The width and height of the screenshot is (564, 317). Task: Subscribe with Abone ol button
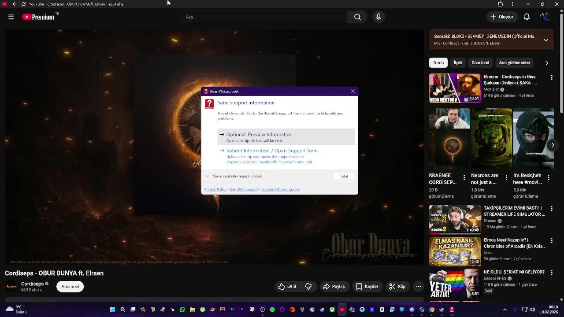70,286
